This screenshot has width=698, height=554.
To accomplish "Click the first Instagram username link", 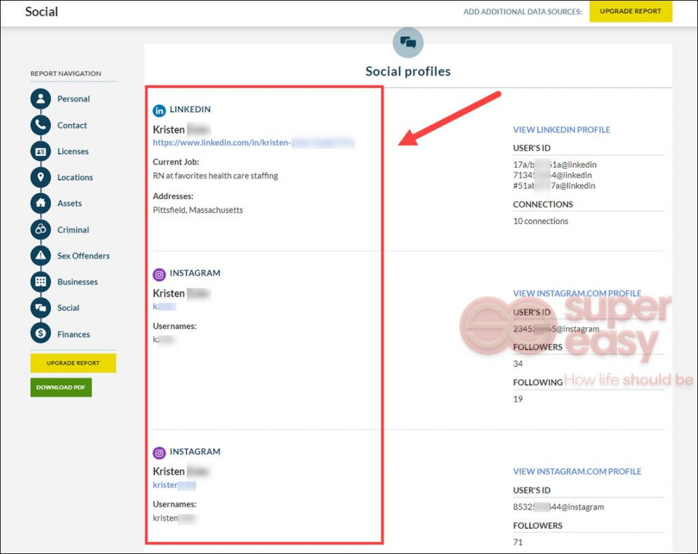I will pyautogui.click(x=164, y=307).
